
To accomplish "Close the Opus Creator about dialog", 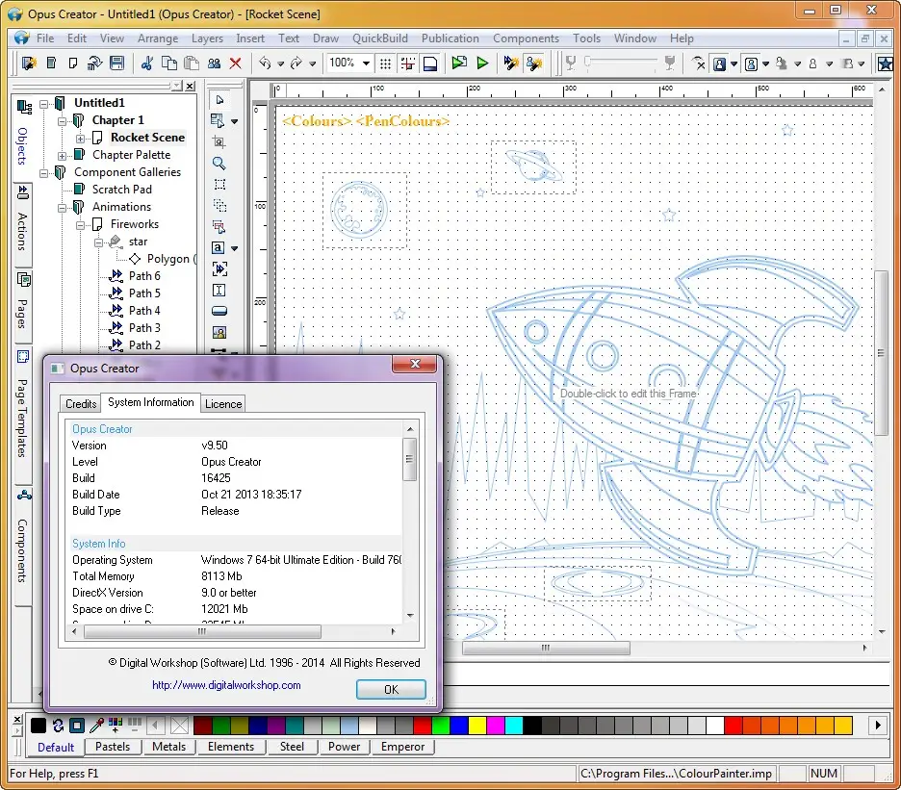I will click(415, 364).
